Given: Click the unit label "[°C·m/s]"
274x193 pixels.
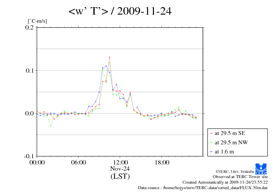Looking at the screenshot, I should click(x=37, y=21).
